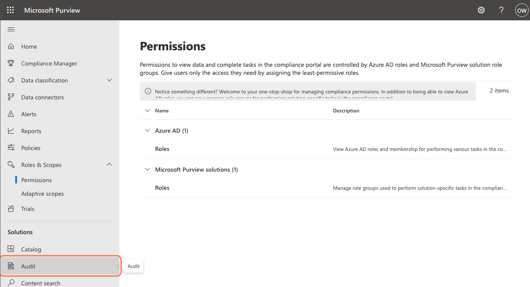This screenshot has height=287, width=530.
Task: Expand the Data classification chevron
Action: click(109, 80)
